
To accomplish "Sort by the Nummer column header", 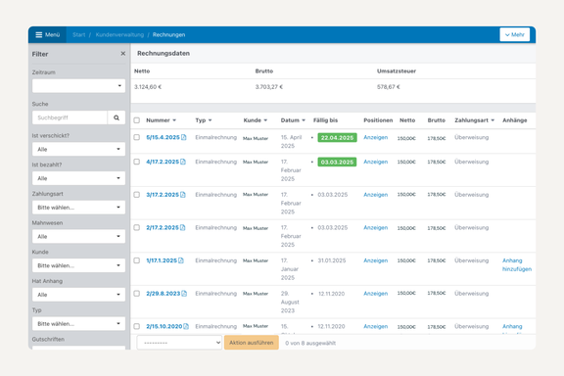I will click(x=161, y=120).
